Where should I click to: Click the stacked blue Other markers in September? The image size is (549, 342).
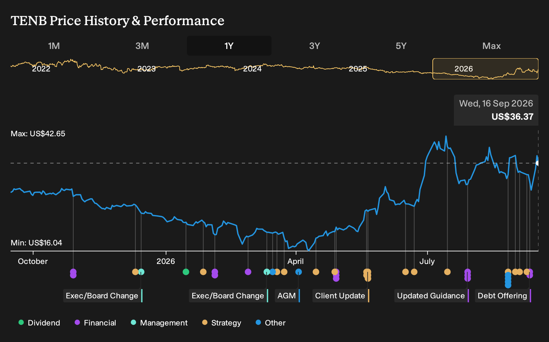click(x=508, y=280)
